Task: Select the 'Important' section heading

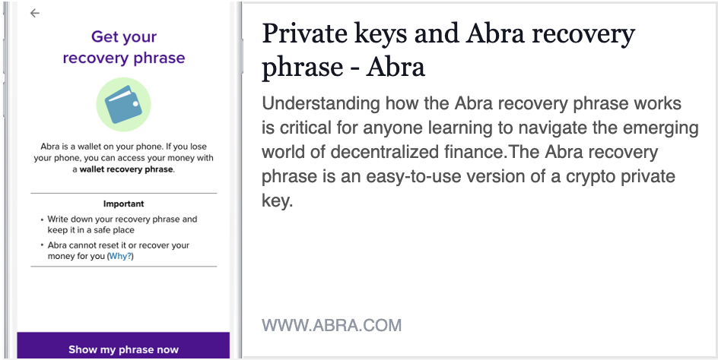Action: point(124,204)
